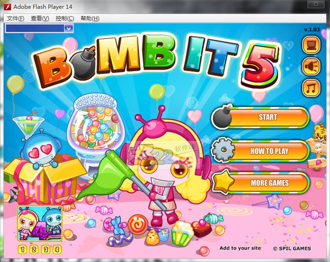Expand the blue dropdown arrow
This screenshot has width=330, height=262.
pos(68,28)
